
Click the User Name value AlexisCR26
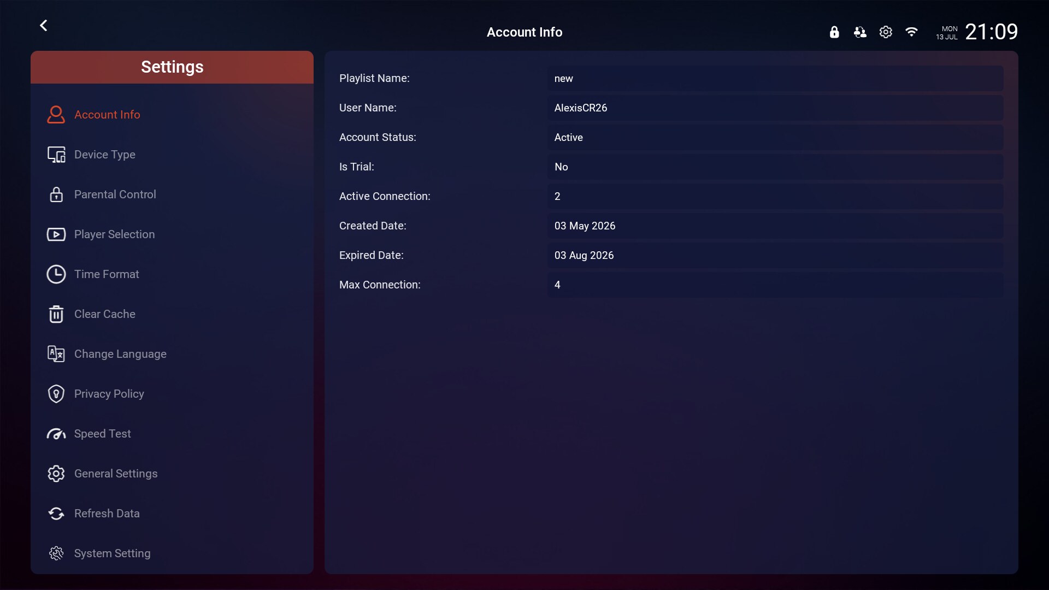775,108
